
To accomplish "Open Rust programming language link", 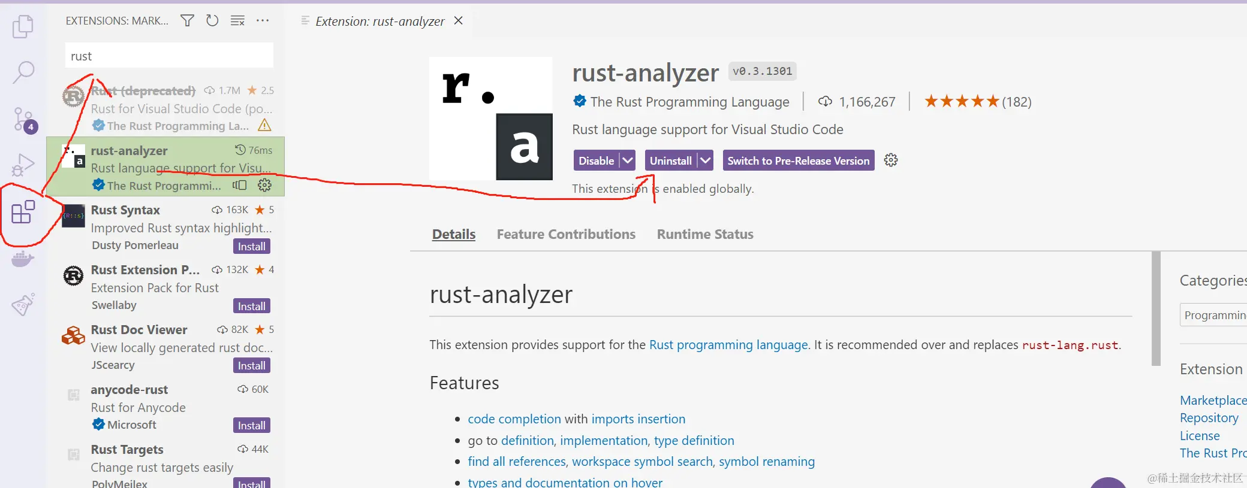I will (x=728, y=345).
